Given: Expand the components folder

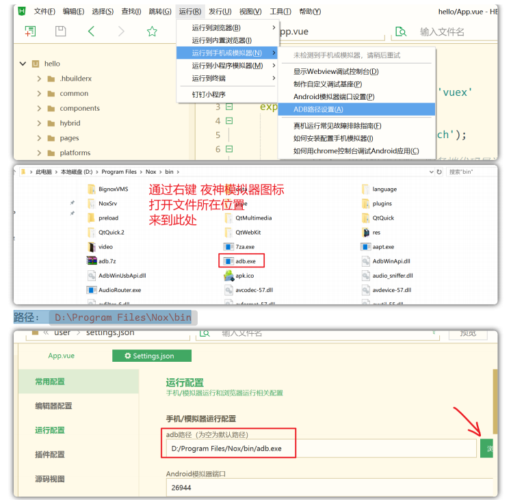Looking at the screenshot, I should [x=39, y=108].
